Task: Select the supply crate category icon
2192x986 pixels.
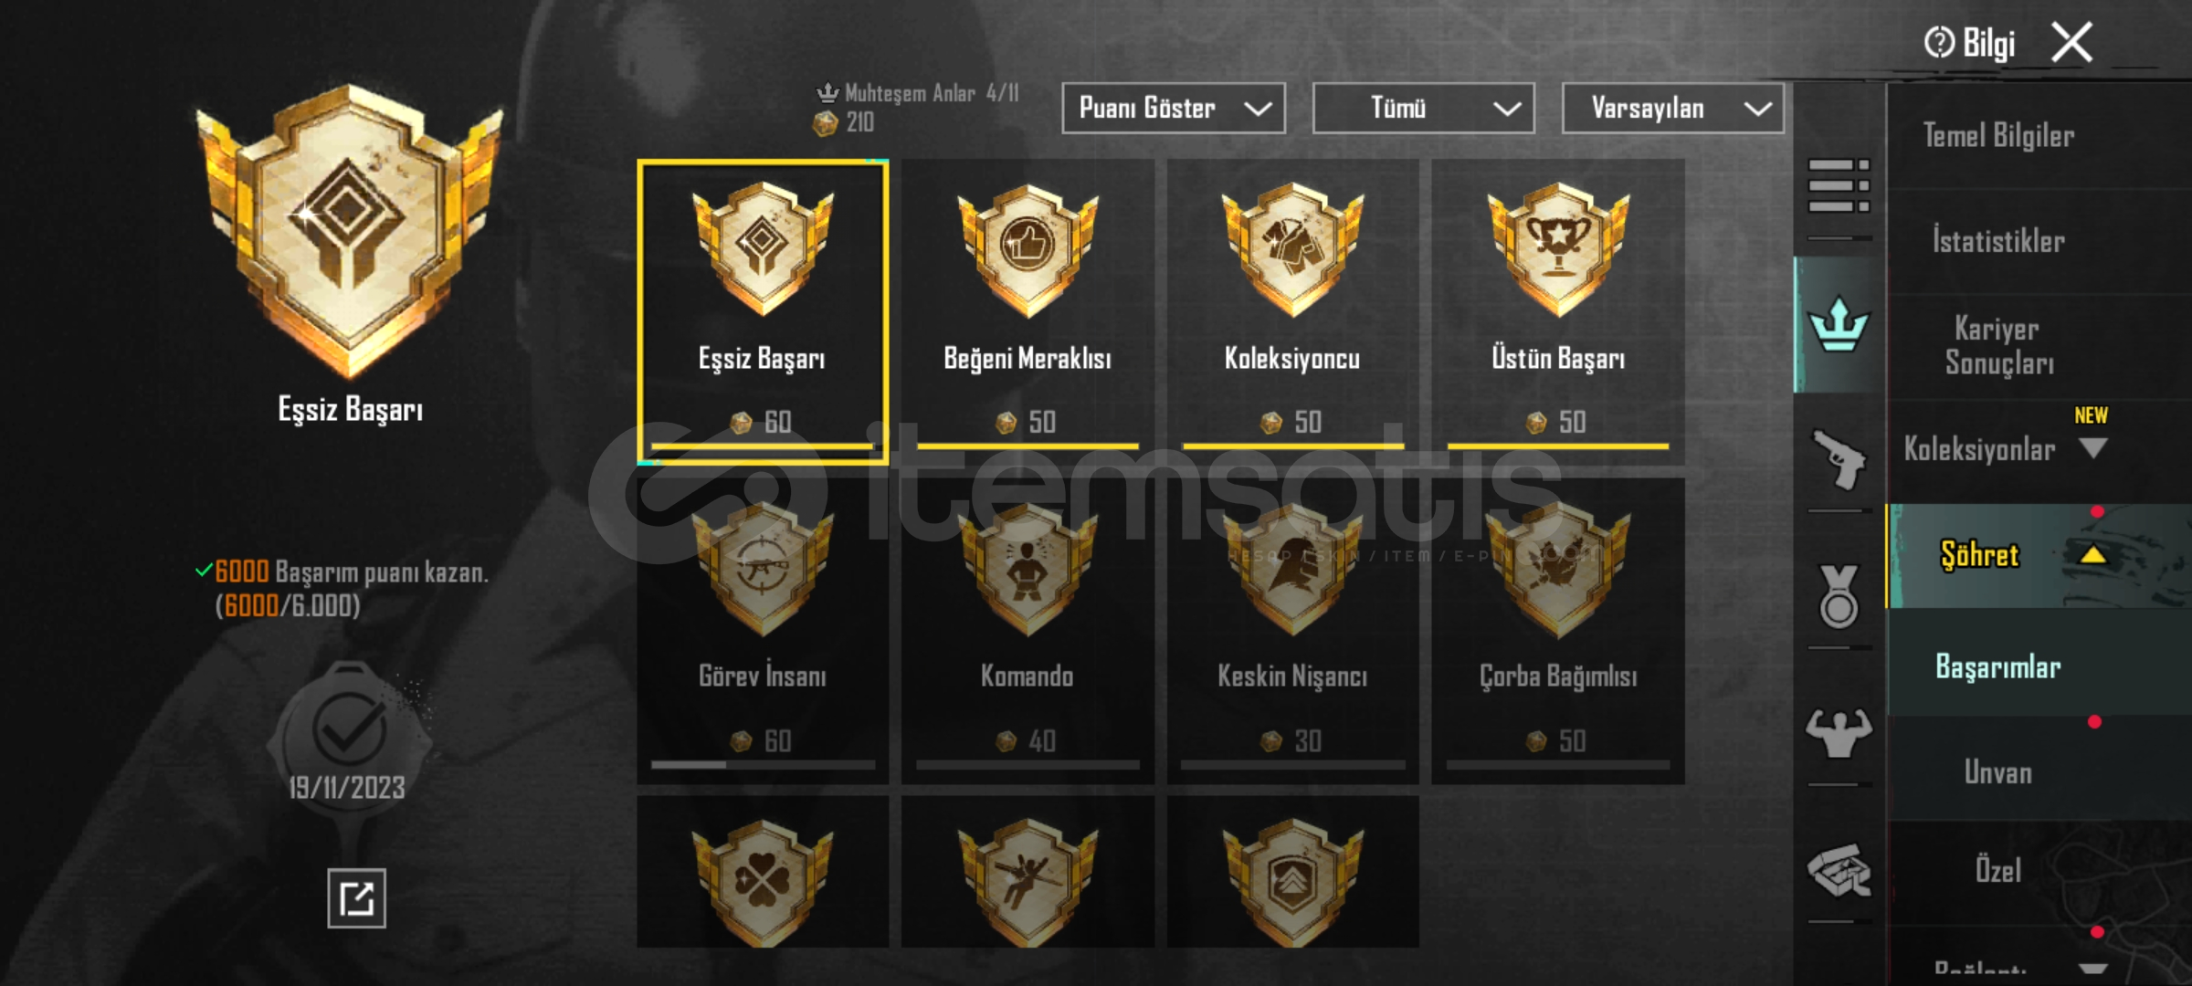Action: tap(1839, 870)
